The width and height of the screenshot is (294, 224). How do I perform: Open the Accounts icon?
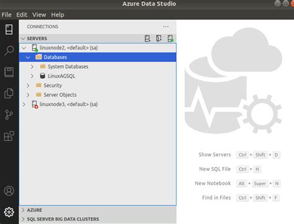[x=9, y=191]
